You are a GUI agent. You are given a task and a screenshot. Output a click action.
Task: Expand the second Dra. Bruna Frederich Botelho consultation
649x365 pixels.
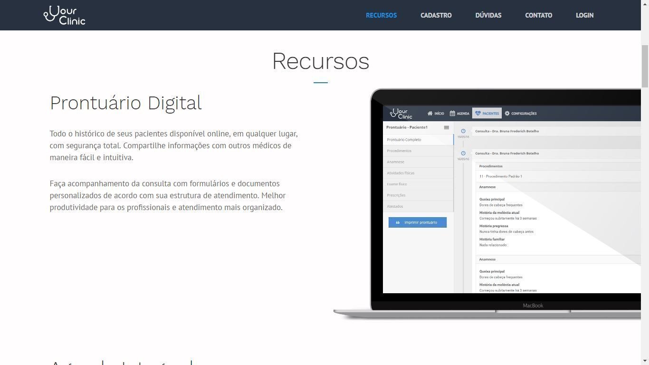pyautogui.click(x=507, y=154)
